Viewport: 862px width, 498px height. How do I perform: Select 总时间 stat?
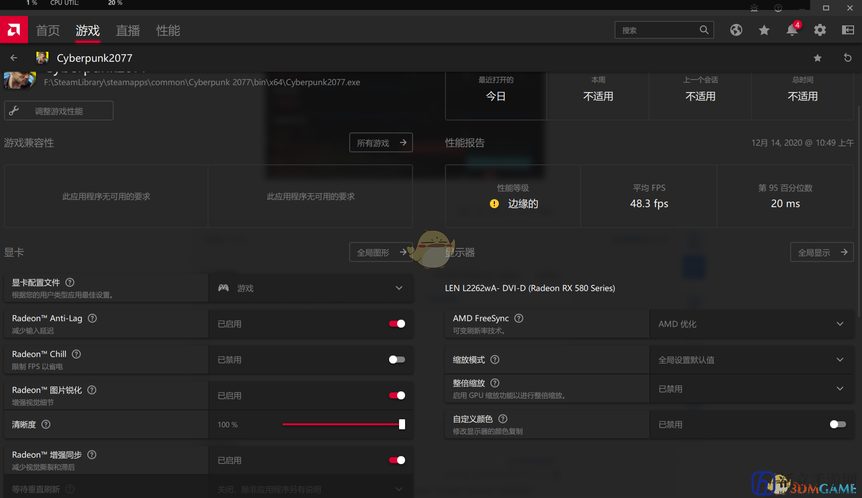(803, 96)
